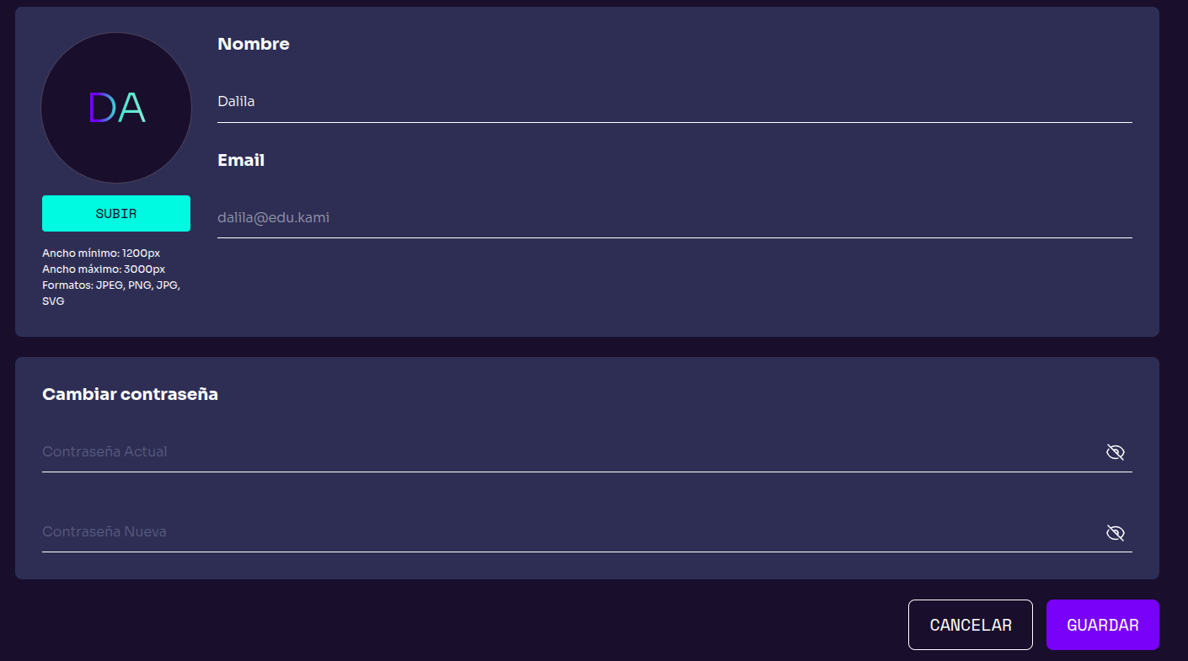Click the letter A in the avatar
Viewport: 1188px width, 661px height.
(131, 108)
